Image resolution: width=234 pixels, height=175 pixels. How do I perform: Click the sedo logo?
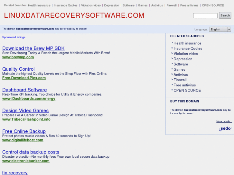point(225,129)
